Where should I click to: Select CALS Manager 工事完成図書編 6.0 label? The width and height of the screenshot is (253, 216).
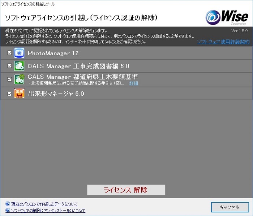(78, 66)
